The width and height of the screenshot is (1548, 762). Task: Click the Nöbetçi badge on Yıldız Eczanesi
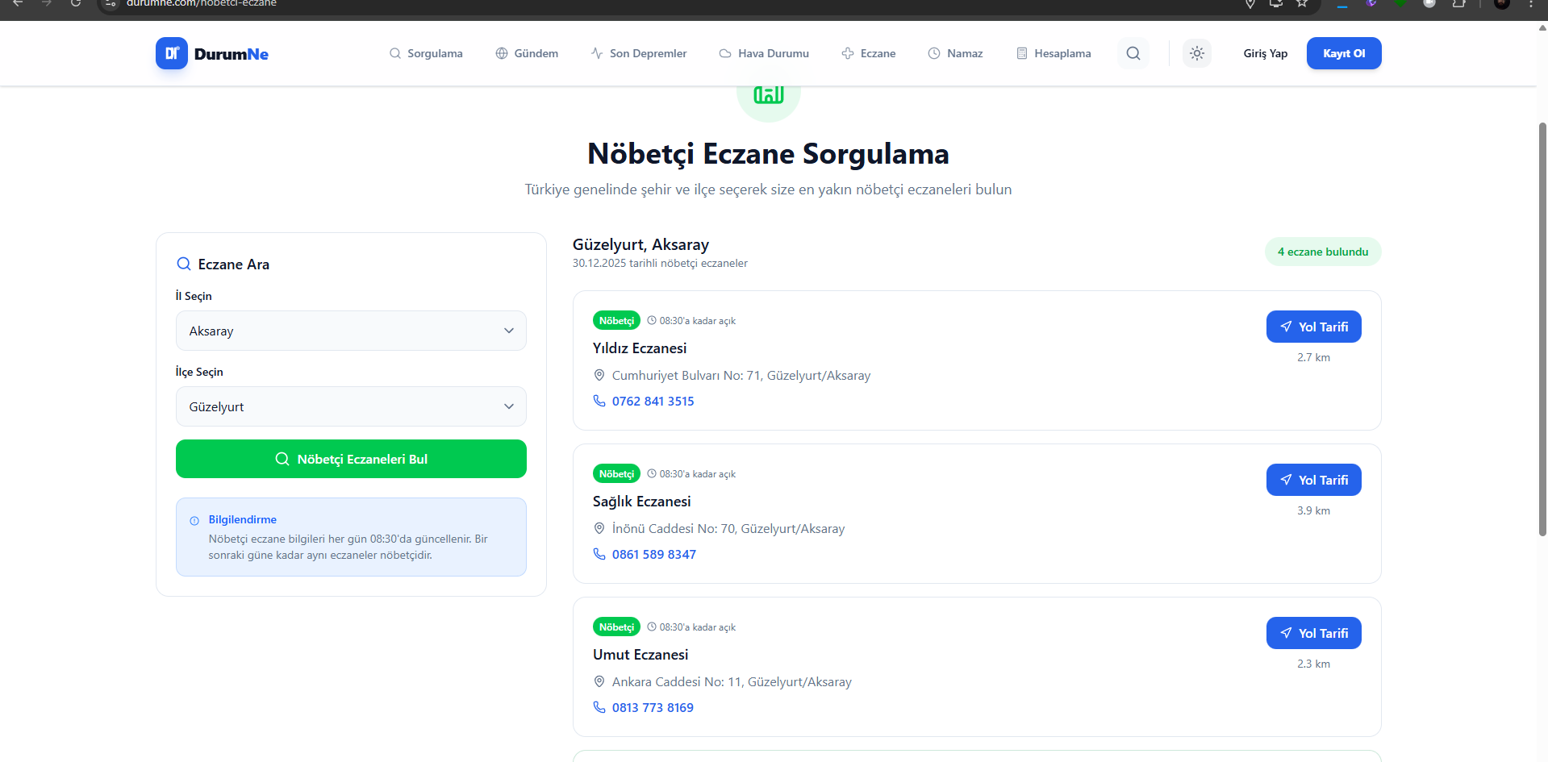point(616,320)
